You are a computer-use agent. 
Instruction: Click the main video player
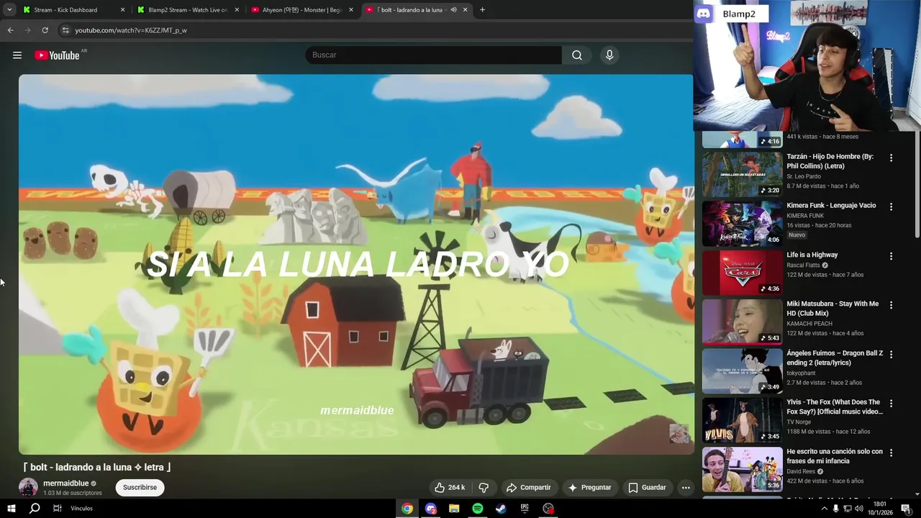tap(356, 264)
